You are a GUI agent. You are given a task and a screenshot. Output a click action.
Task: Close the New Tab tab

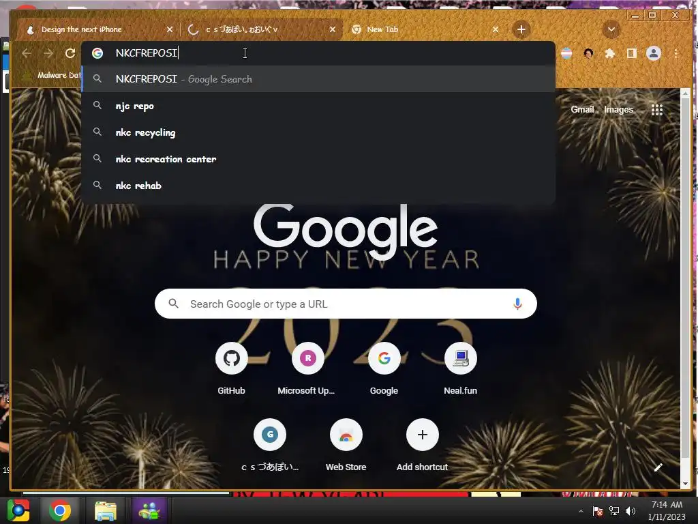coord(496,29)
